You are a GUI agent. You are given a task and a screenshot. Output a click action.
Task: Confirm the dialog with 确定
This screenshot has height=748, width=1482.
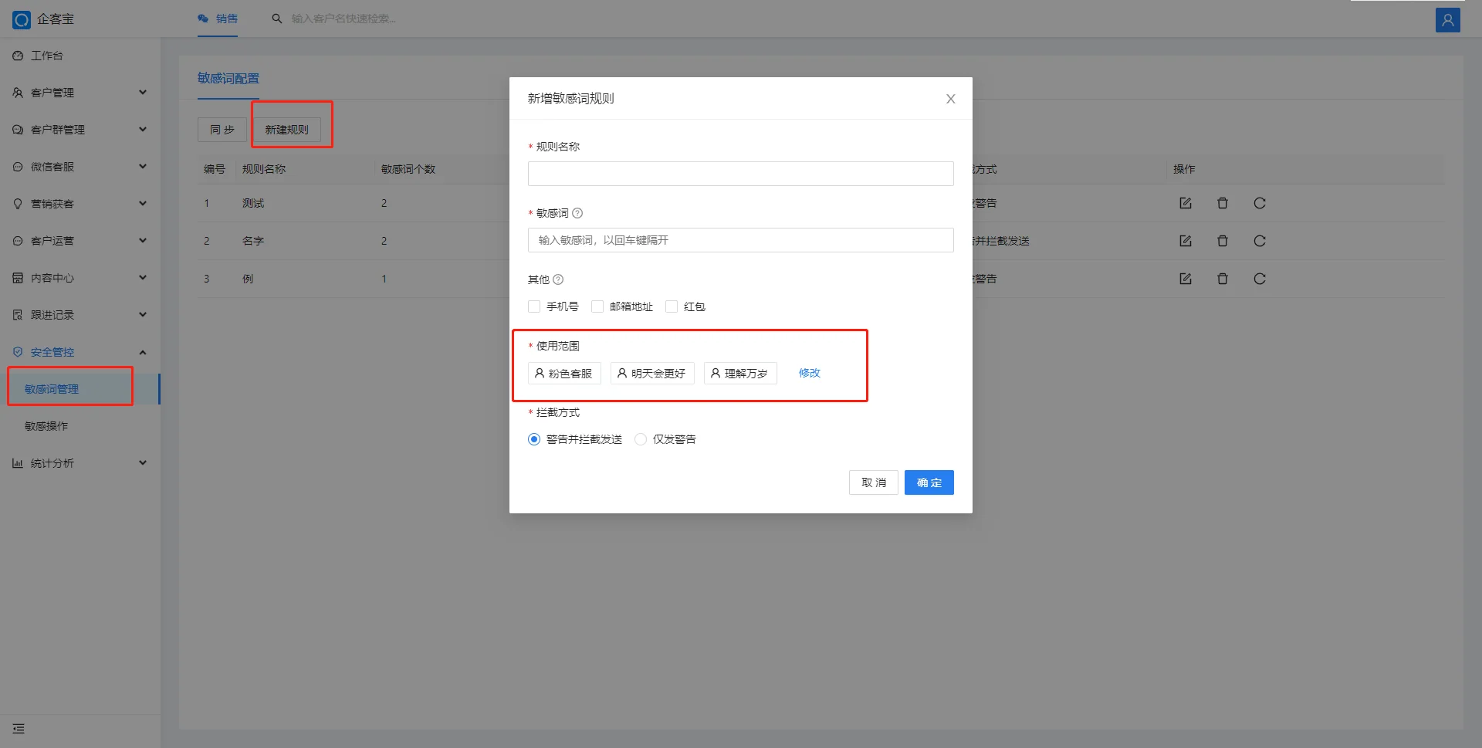[929, 482]
